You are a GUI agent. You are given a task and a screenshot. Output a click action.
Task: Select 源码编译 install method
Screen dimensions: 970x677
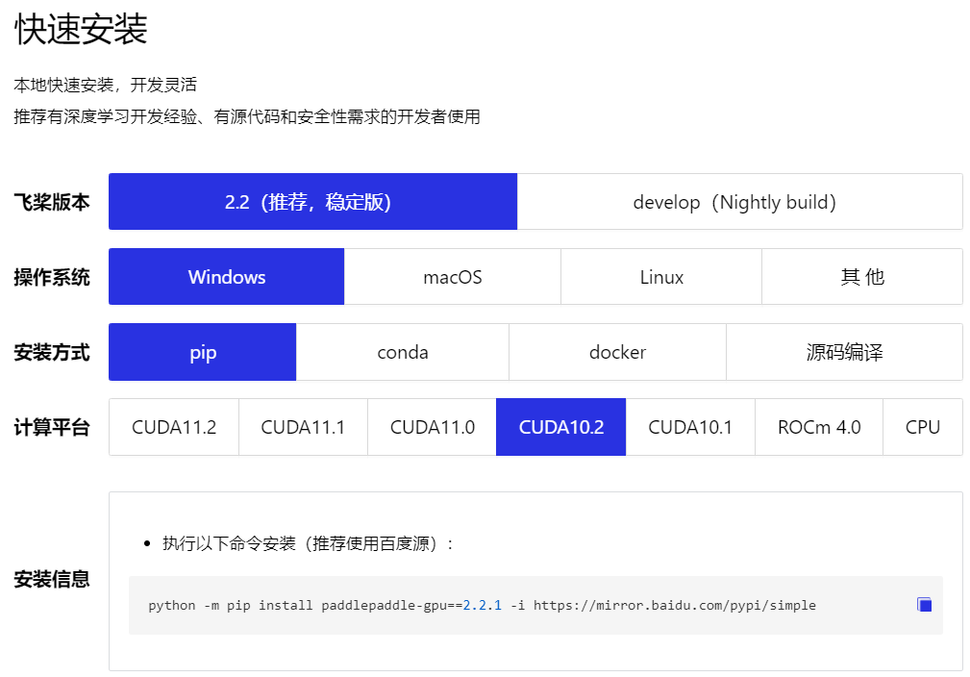pos(844,352)
